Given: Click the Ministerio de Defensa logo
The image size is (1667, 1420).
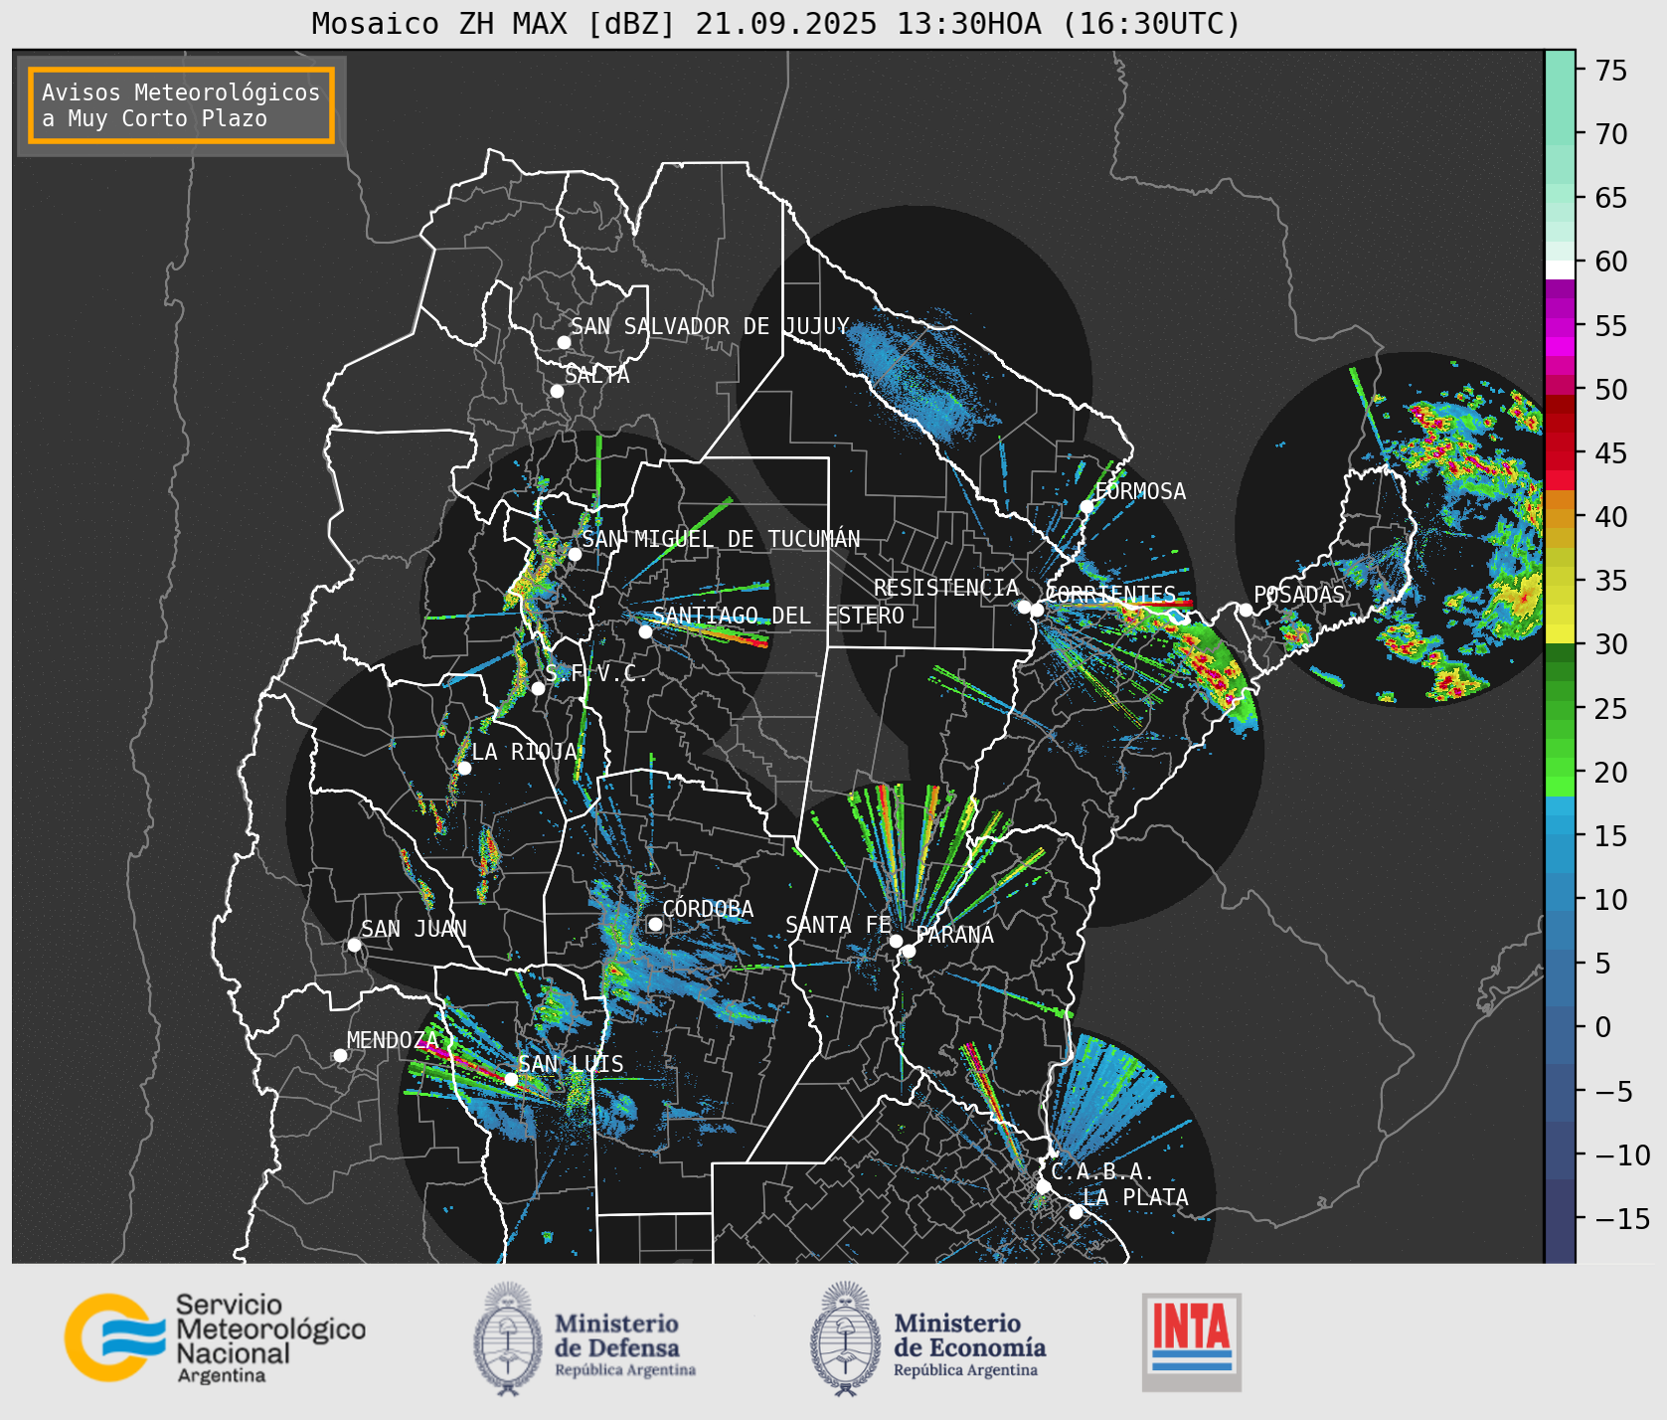Looking at the screenshot, I should click(x=583, y=1338).
